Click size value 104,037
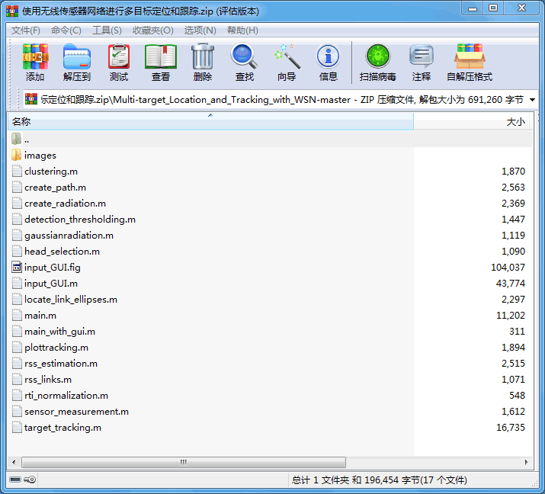Viewport: 545px width, 494px height. pos(508,267)
